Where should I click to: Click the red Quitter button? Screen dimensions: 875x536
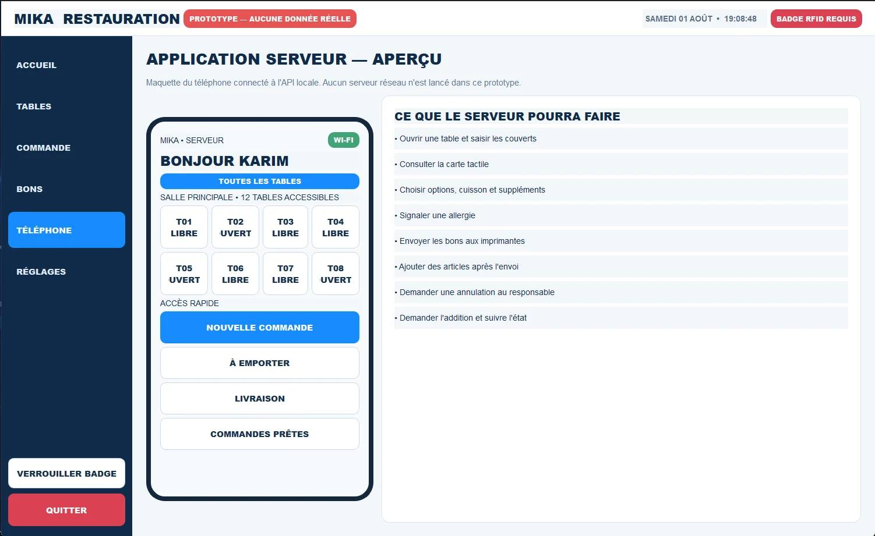pos(66,510)
